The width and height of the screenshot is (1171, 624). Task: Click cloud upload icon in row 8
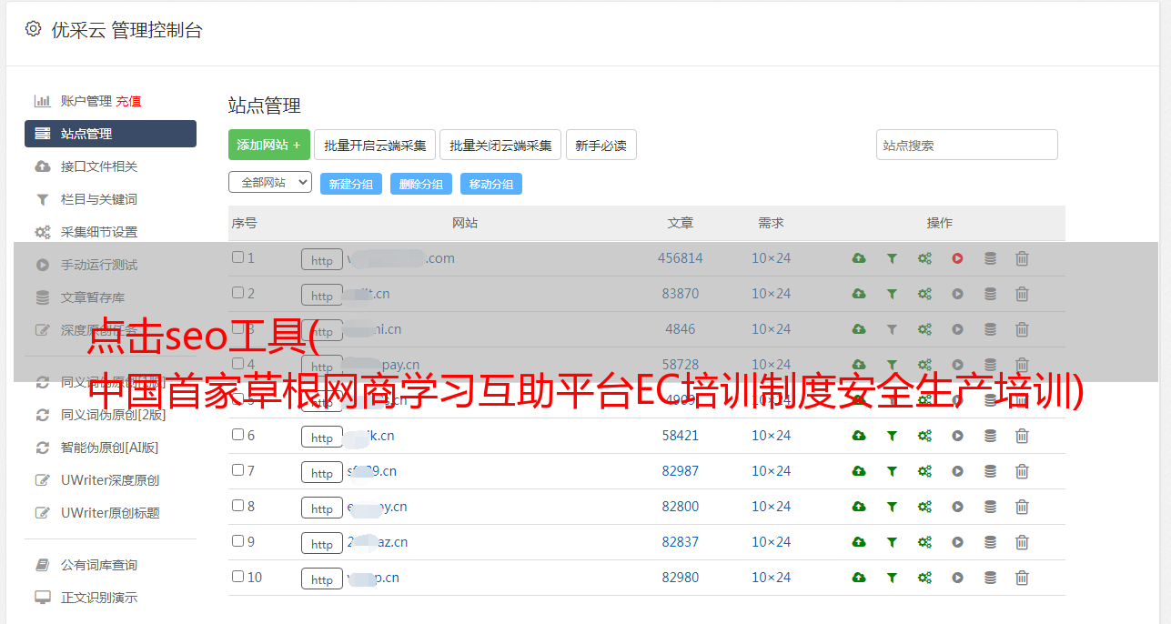click(859, 507)
